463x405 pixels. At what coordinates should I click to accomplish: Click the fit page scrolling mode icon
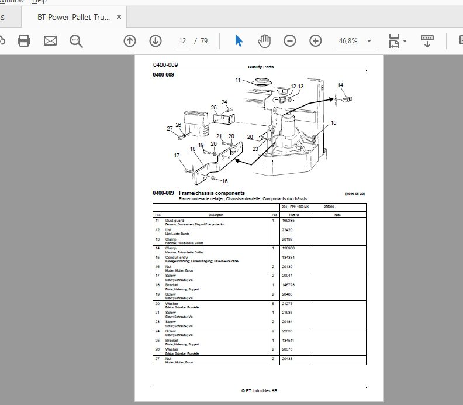(394, 41)
